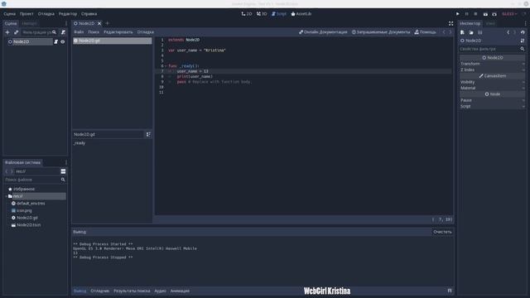Select Node2D.gd in script list
The image size is (530, 298).
pyautogui.click(x=112, y=41)
